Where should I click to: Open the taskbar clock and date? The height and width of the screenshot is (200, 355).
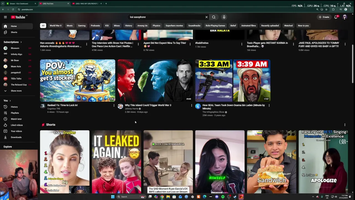point(344,197)
